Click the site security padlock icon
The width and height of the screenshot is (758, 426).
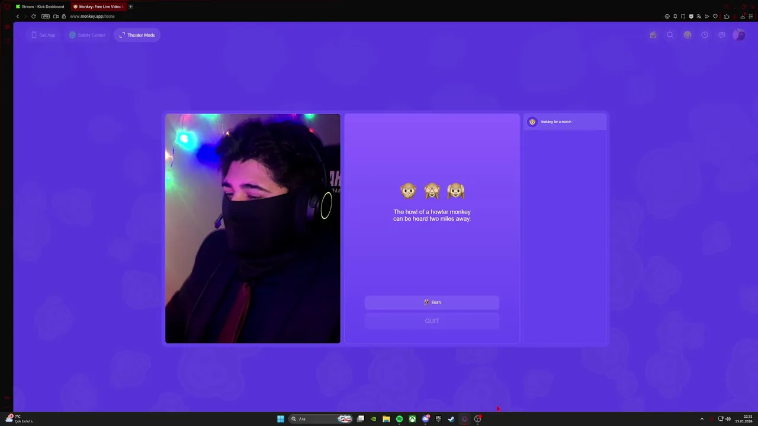tap(64, 16)
